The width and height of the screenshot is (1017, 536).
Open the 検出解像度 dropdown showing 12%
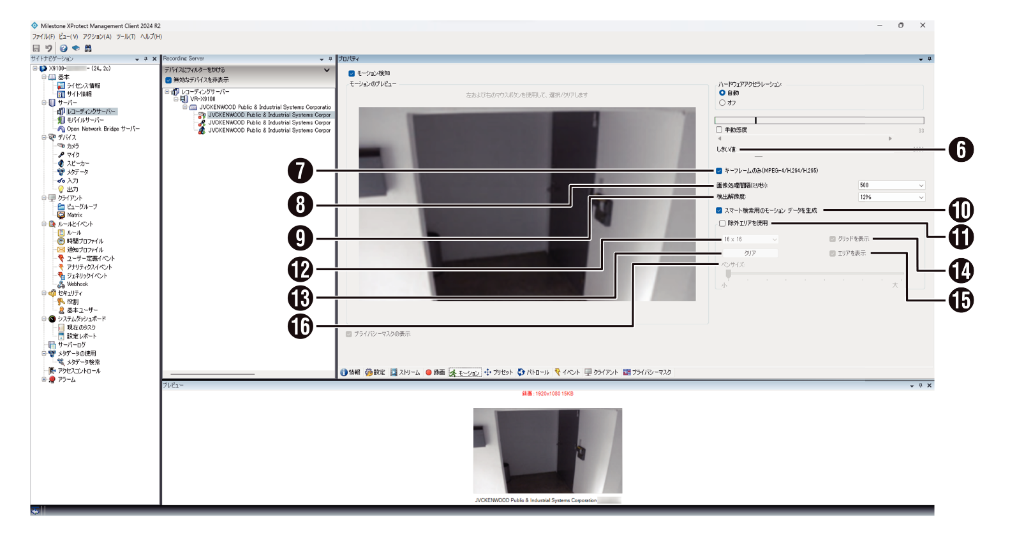(891, 198)
